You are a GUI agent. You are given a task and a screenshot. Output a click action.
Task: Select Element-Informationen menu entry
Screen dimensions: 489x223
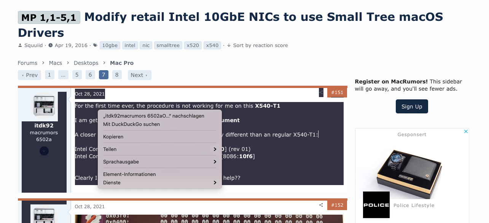tap(160, 174)
